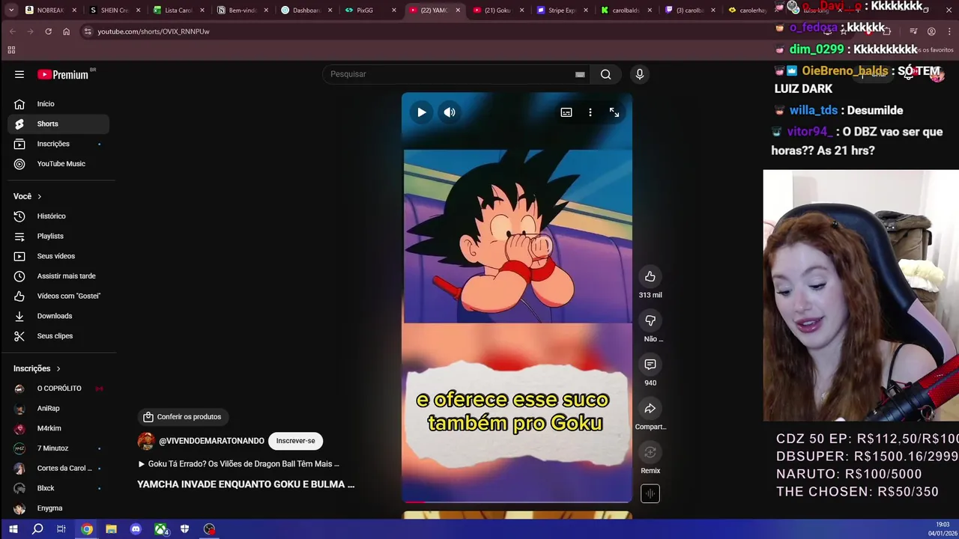The width and height of the screenshot is (959, 539).
Task: Go to Início in sidebar
Action: tap(58, 104)
